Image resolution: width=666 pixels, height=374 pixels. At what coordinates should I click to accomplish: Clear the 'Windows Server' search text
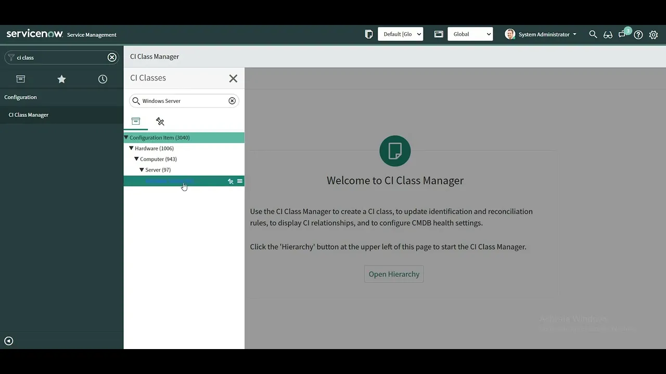(x=232, y=101)
